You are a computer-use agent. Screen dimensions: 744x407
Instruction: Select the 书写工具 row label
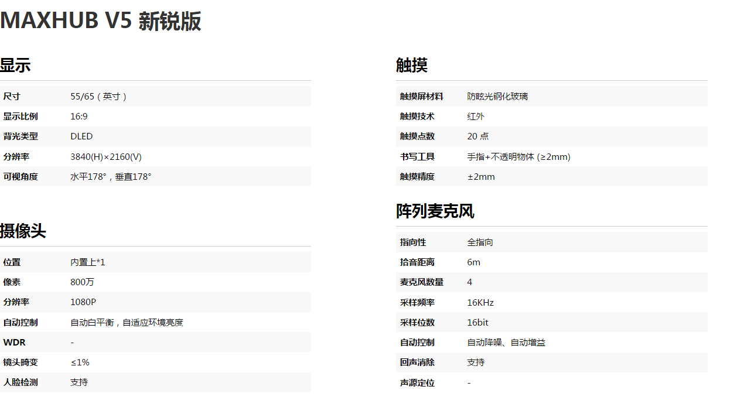417,156
